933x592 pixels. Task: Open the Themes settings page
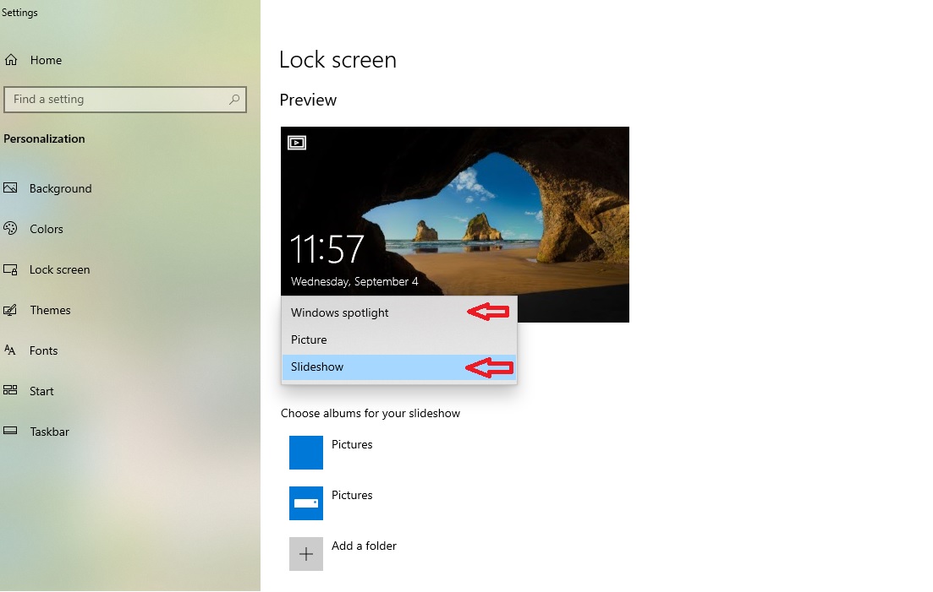50,310
